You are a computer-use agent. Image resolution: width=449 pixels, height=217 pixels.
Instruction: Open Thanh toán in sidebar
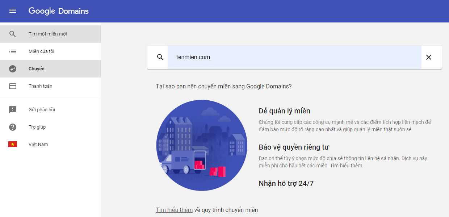point(50,86)
